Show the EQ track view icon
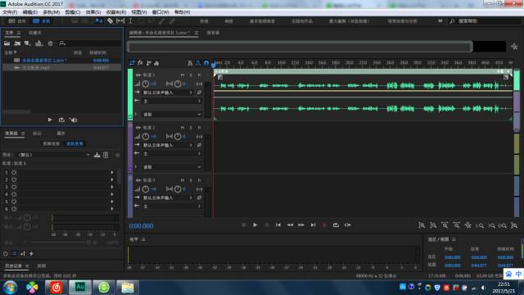The image size is (524, 295). pos(156,63)
